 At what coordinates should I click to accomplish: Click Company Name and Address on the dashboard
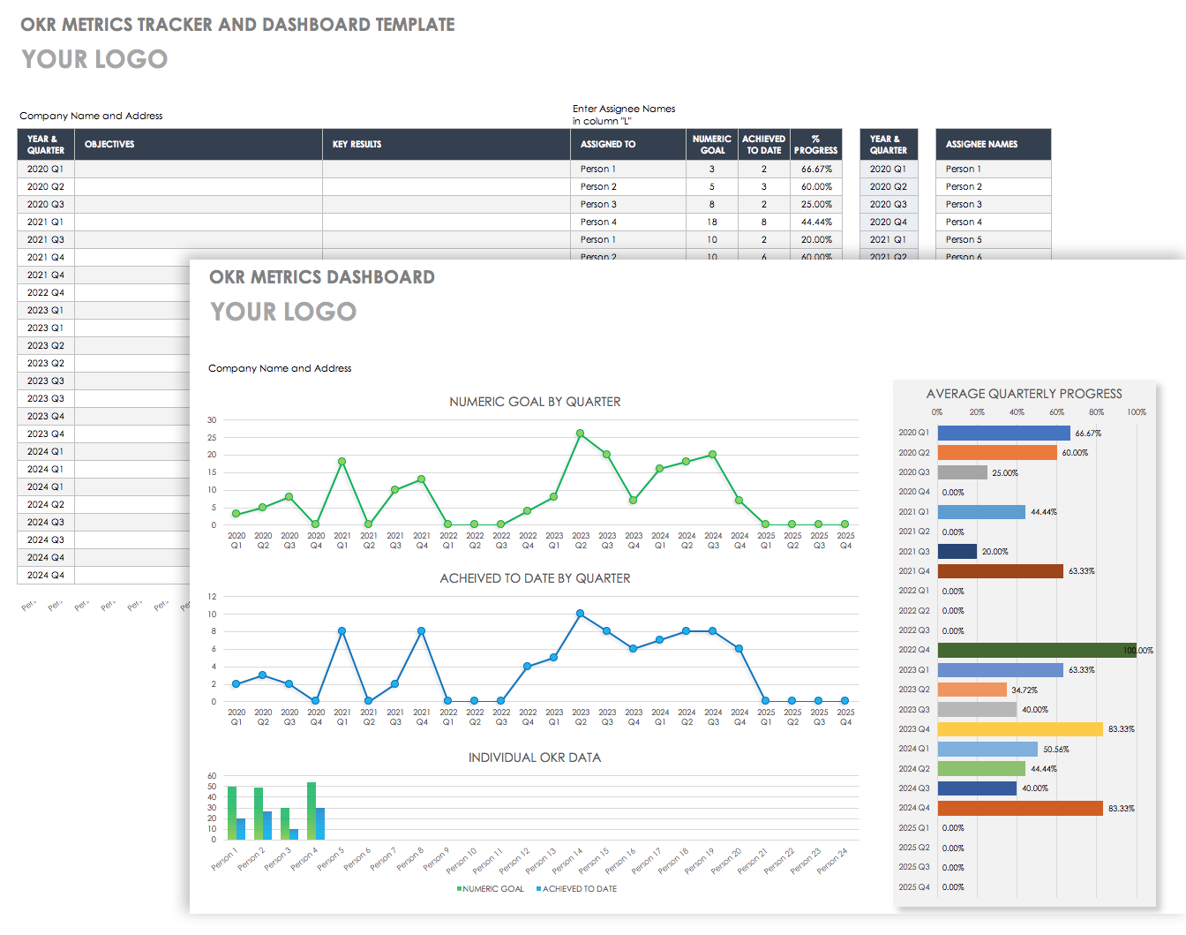tap(280, 368)
